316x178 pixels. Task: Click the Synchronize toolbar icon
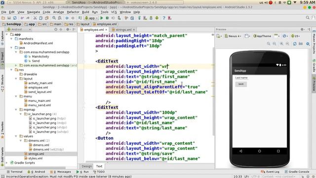tap(15, 18)
